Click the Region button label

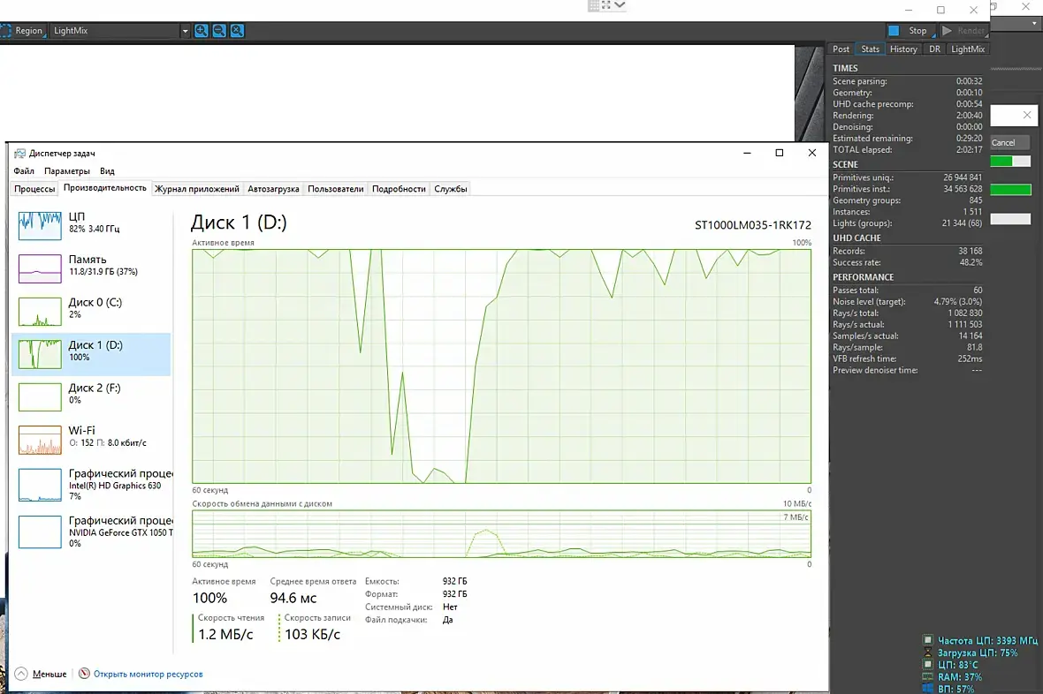28,31
